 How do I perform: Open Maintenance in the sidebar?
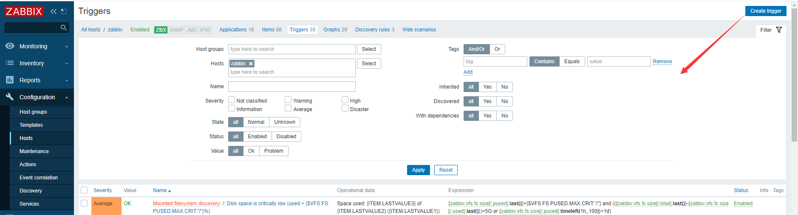click(34, 151)
